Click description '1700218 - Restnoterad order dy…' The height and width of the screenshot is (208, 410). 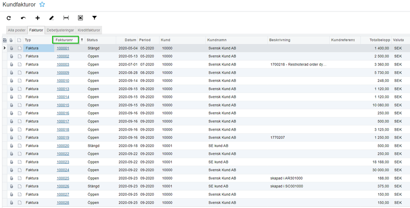click(299, 64)
